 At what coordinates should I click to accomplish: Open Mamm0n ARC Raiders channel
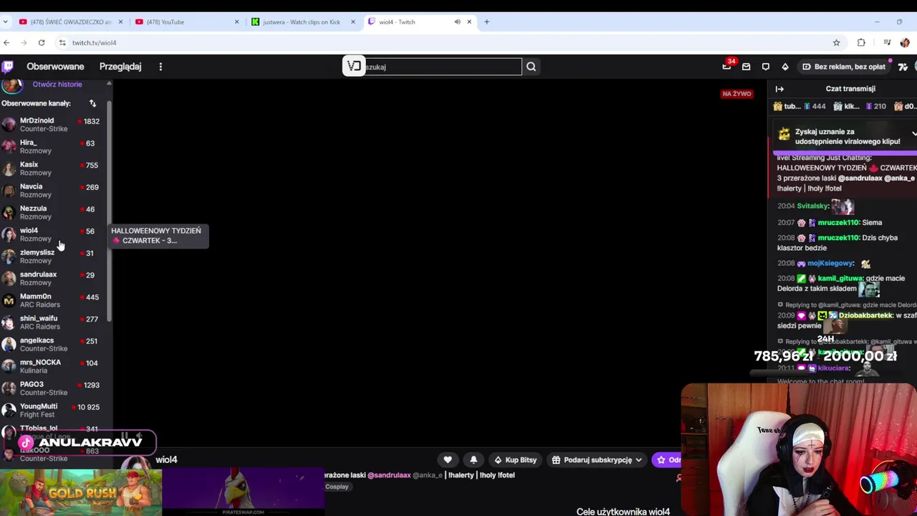click(x=54, y=300)
